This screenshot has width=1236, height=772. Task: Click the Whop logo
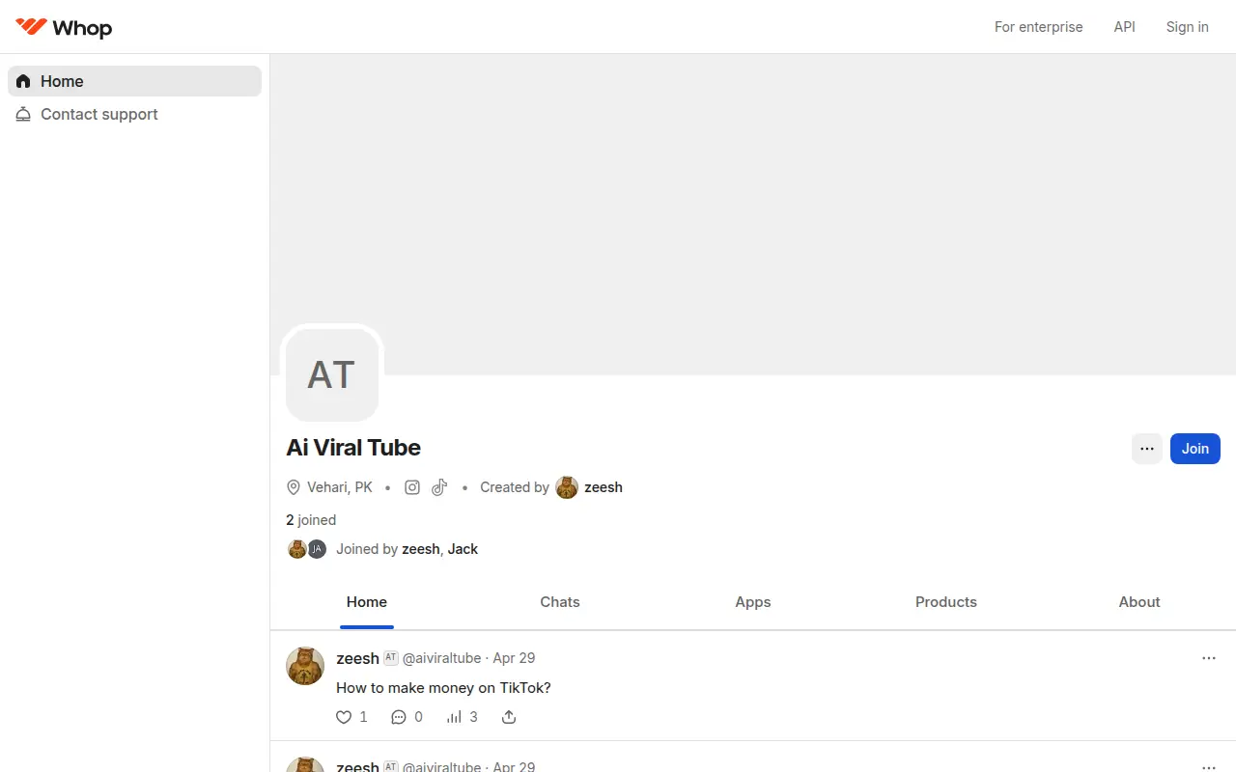coord(64,27)
